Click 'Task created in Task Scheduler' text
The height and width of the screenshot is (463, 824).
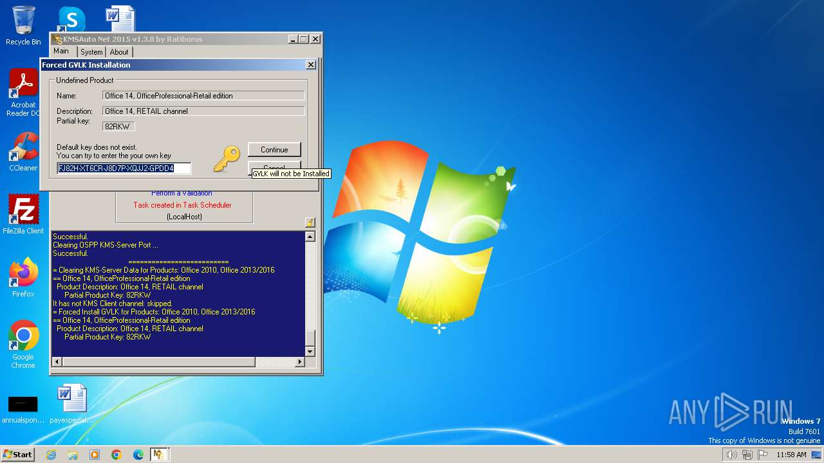(x=182, y=205)
